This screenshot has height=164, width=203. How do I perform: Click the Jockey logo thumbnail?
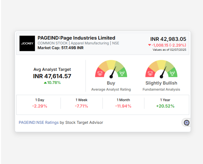pos(27,43)
